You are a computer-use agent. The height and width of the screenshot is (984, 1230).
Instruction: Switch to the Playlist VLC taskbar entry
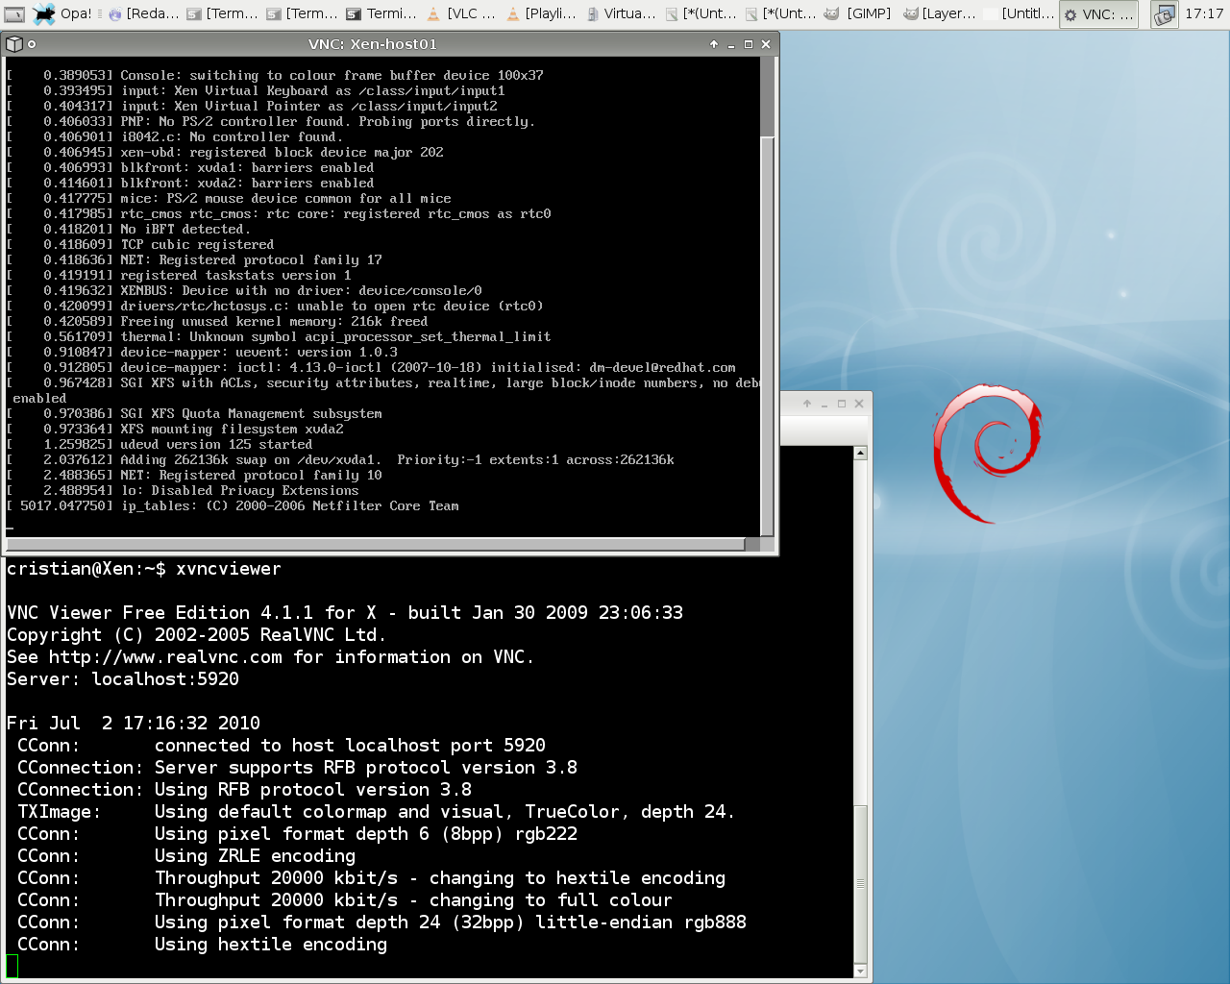pyautogui.click(x=541, y=13)
